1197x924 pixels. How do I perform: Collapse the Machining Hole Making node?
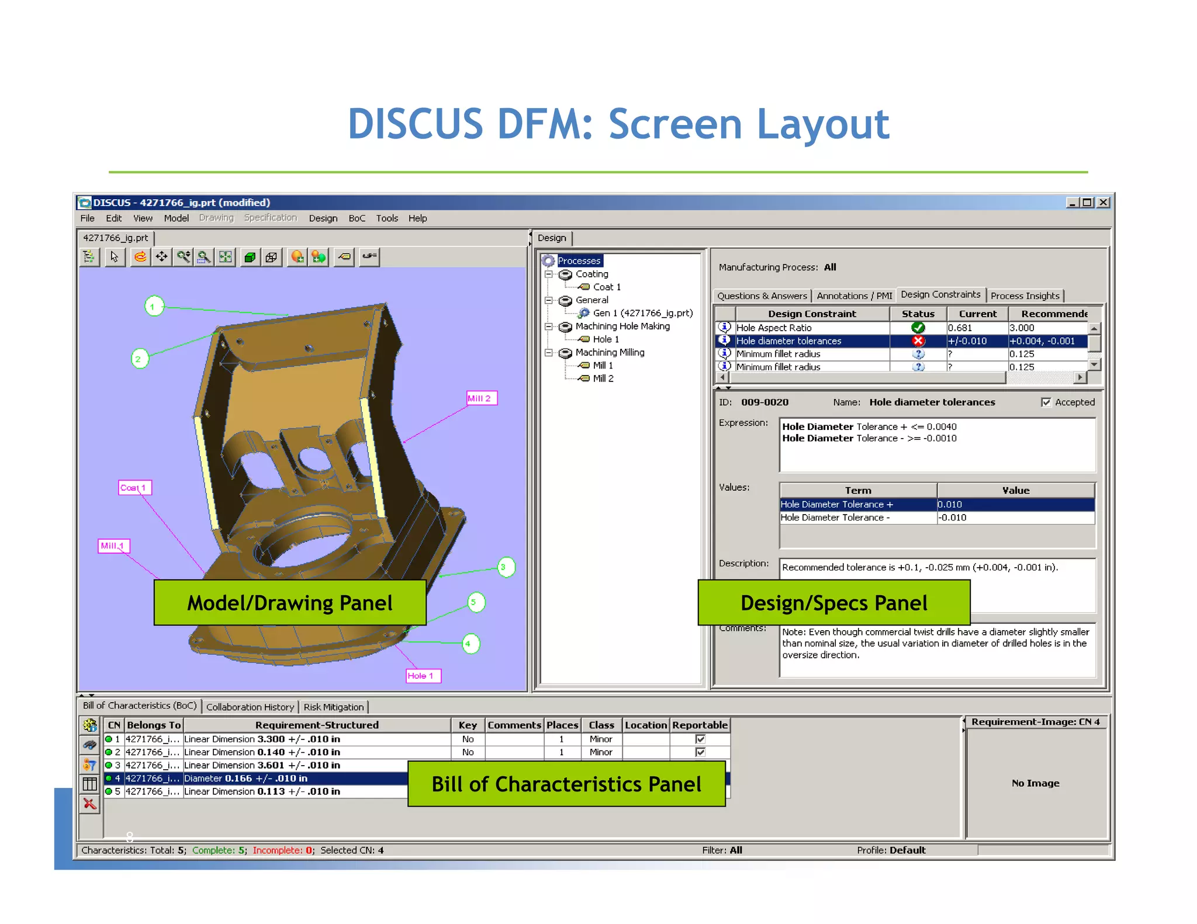[548, 326]
